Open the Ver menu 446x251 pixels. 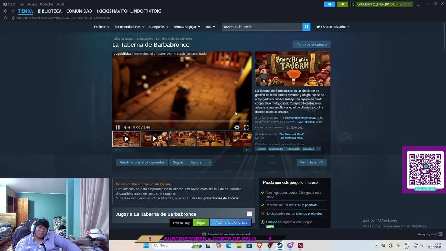(22, 4)
